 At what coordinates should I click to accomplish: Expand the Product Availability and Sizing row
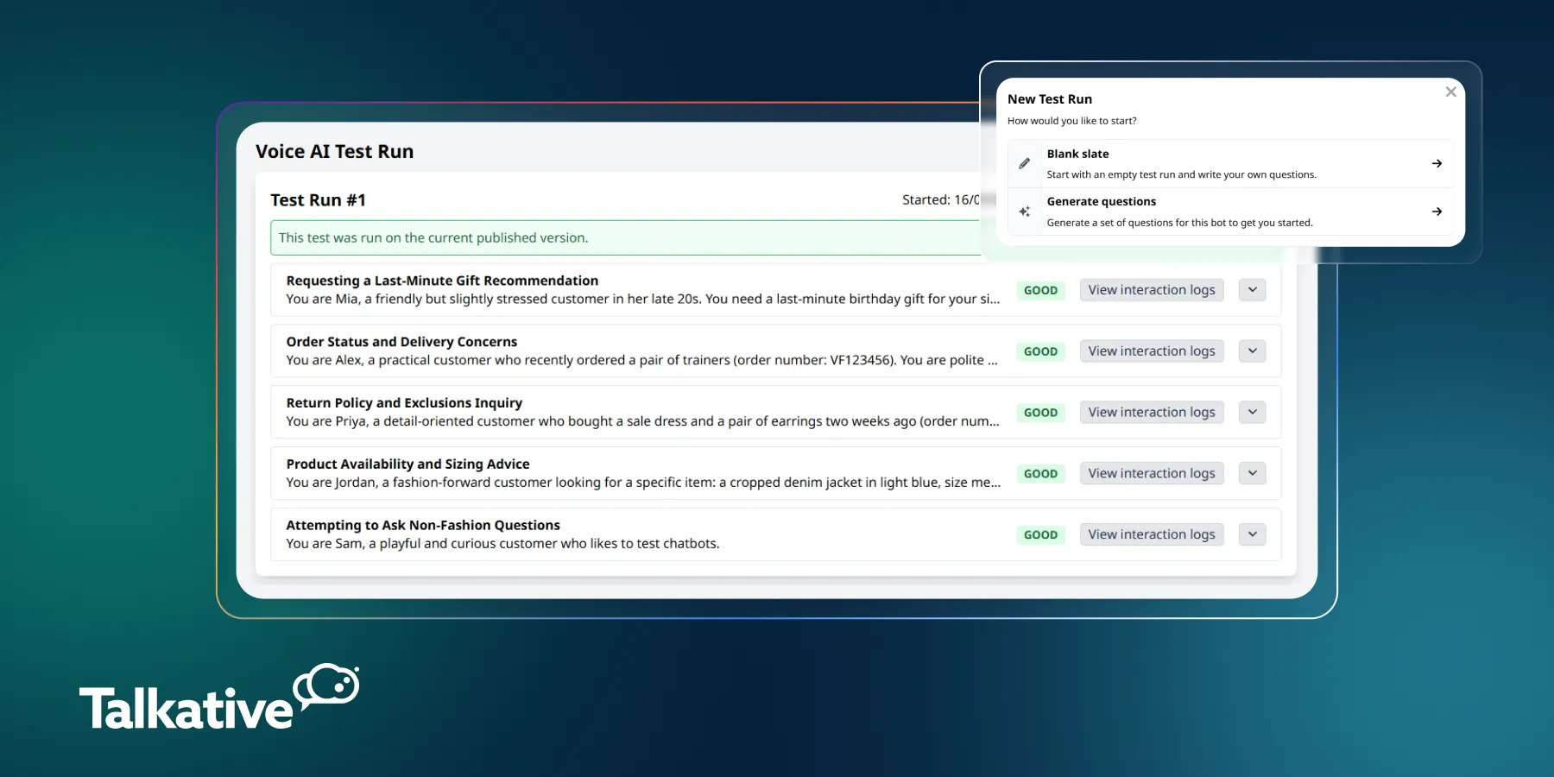coord(1252,473)
